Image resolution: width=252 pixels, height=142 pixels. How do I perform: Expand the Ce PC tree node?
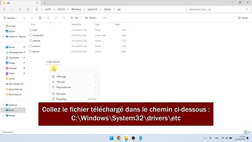coord(3,110)
